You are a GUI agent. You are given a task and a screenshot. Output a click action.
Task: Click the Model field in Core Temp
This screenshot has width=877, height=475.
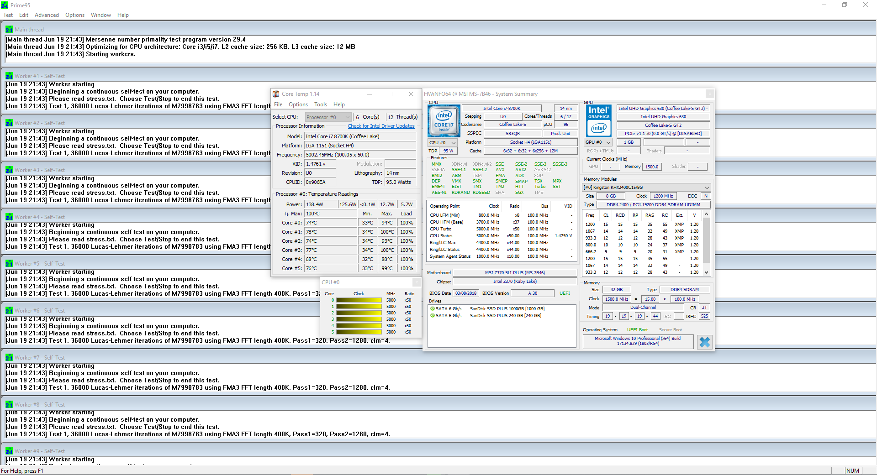[x=360, y=136]
